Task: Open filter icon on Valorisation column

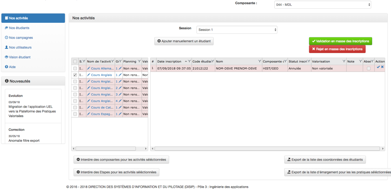Action: coord(343,61)
